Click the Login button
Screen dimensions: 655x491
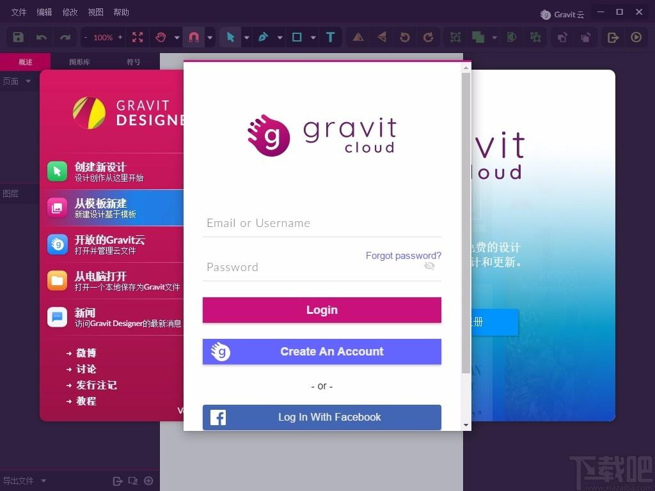(x=322, y=310)
